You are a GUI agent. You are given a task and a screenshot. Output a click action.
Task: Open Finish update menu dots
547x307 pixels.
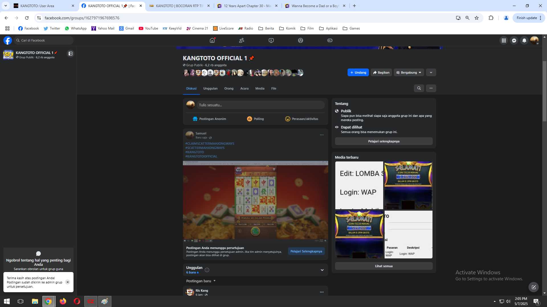540,18
